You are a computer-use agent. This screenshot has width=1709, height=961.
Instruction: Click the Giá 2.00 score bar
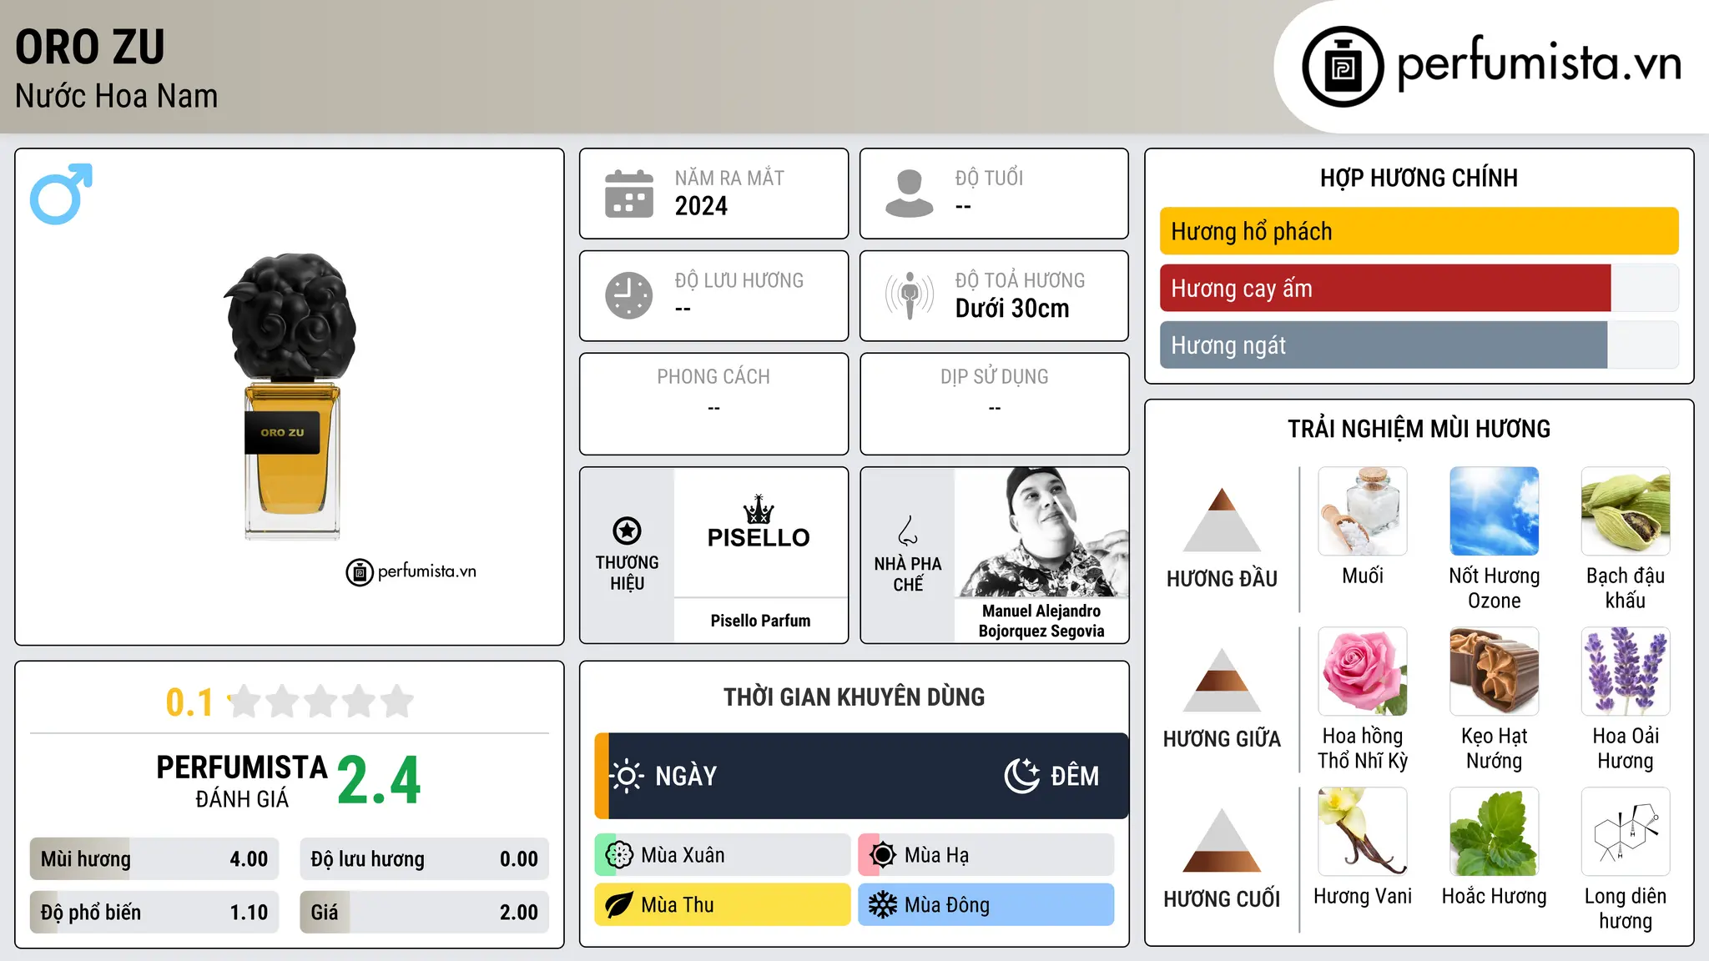(x=424, y=913)
